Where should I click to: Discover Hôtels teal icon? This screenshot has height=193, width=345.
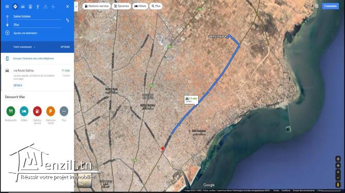click(24, 111)
